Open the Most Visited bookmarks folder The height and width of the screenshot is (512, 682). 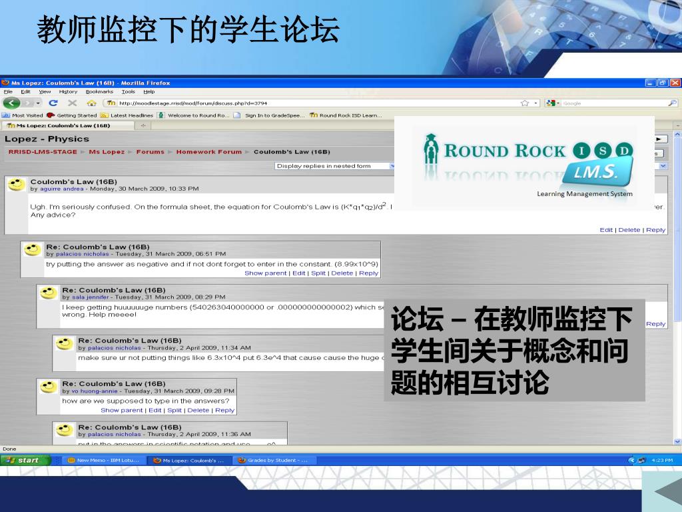pyautogui.click(x=22, y=115)
